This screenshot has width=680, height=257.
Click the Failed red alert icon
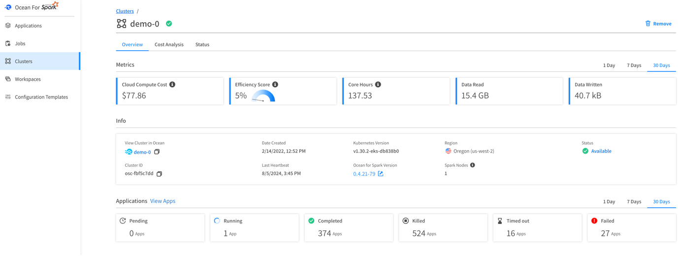[594, 221]
